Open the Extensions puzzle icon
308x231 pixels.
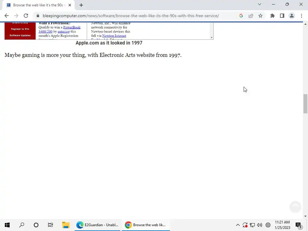[273, 16]
